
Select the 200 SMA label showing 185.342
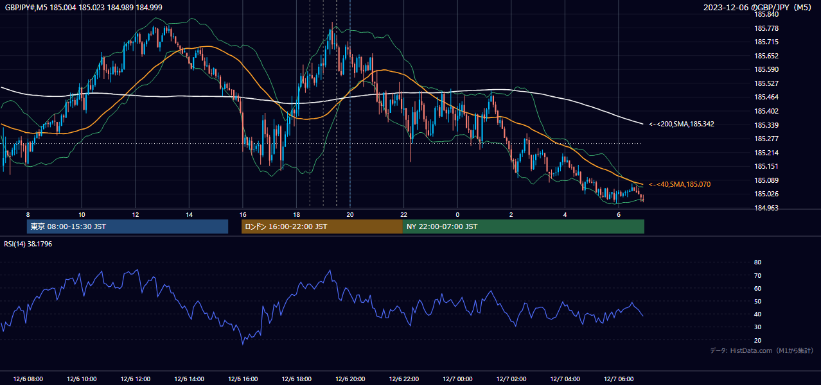(x=681, y=124)
